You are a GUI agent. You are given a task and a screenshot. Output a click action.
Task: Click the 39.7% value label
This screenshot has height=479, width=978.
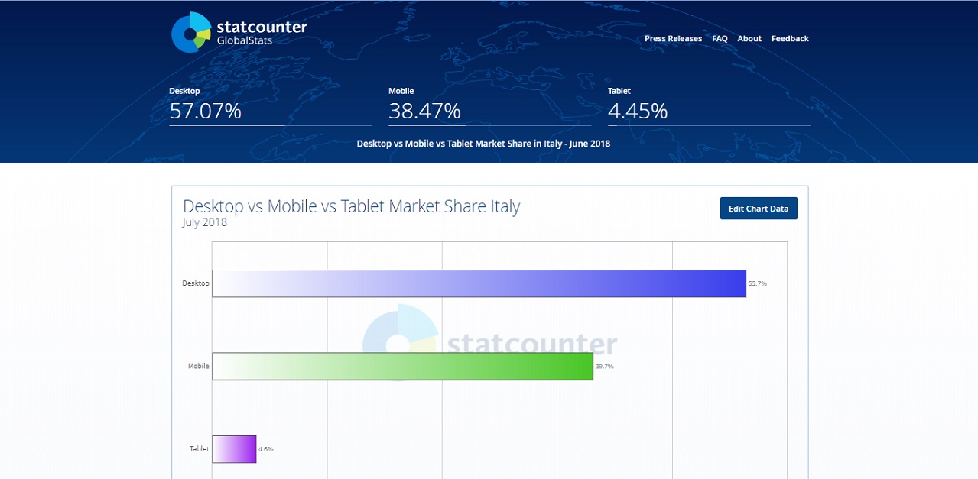[604, 367]
